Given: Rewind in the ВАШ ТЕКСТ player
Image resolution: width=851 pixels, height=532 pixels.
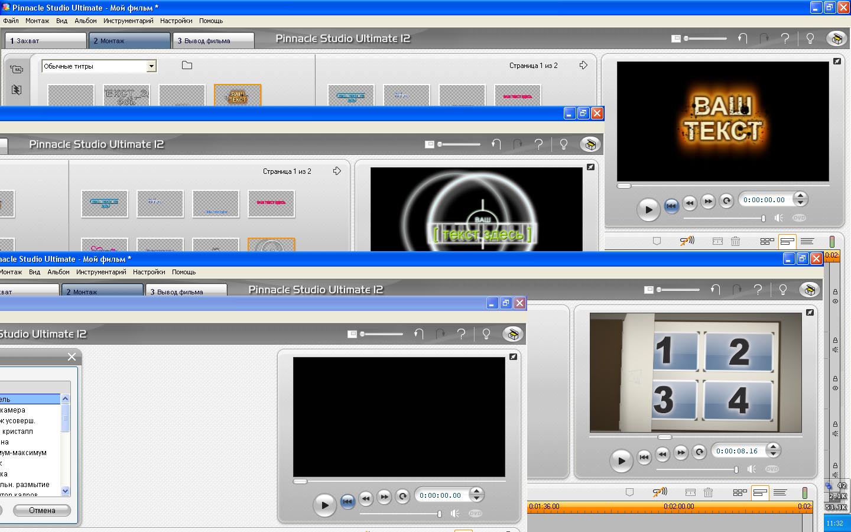Looking at the screenshot, I should [690, 202].
